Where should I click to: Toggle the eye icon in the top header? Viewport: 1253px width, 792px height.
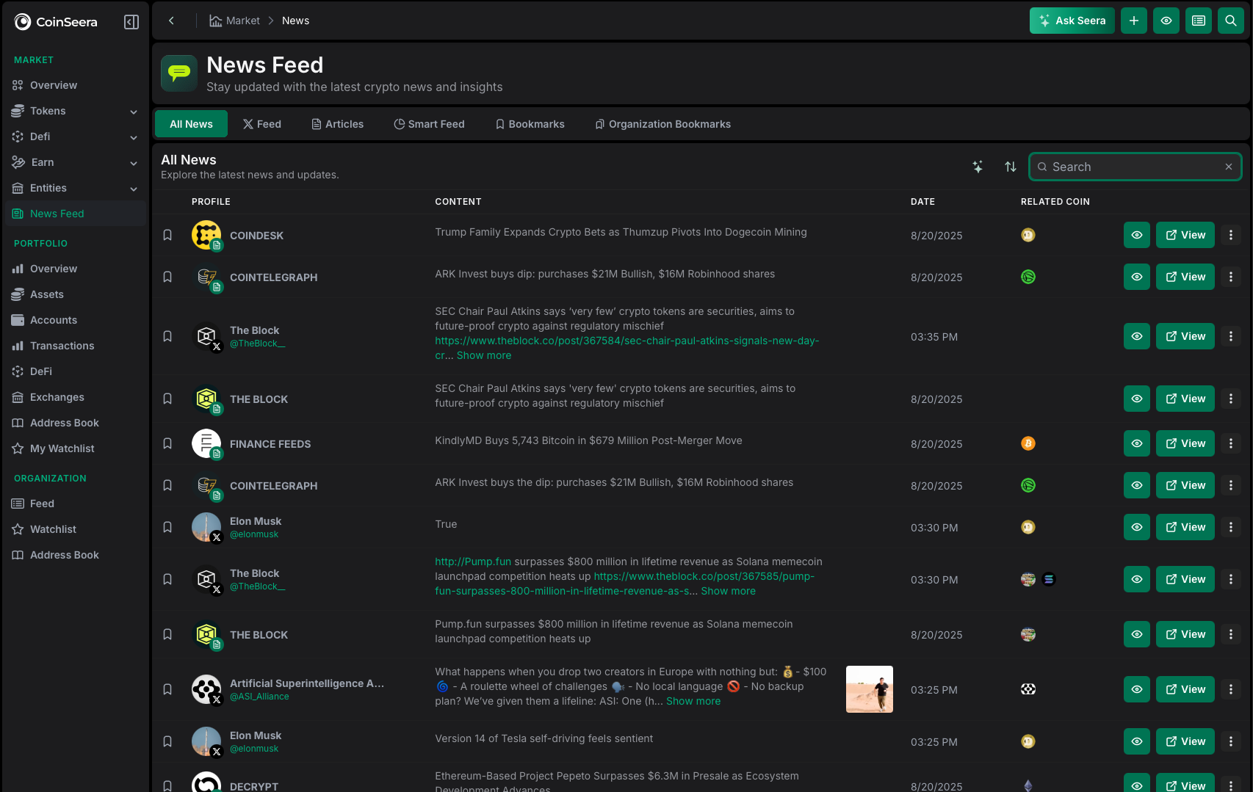[x=1166, y=21]
